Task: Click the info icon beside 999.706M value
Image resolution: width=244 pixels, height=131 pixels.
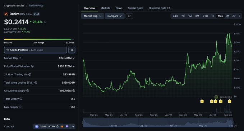Action: pyautogui.click(x=74, y=90)
